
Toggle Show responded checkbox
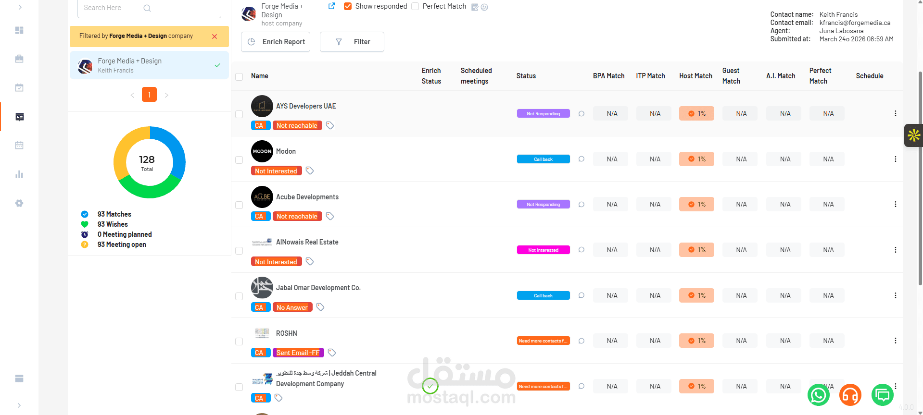pyautogui.click(x=348, y=6)
